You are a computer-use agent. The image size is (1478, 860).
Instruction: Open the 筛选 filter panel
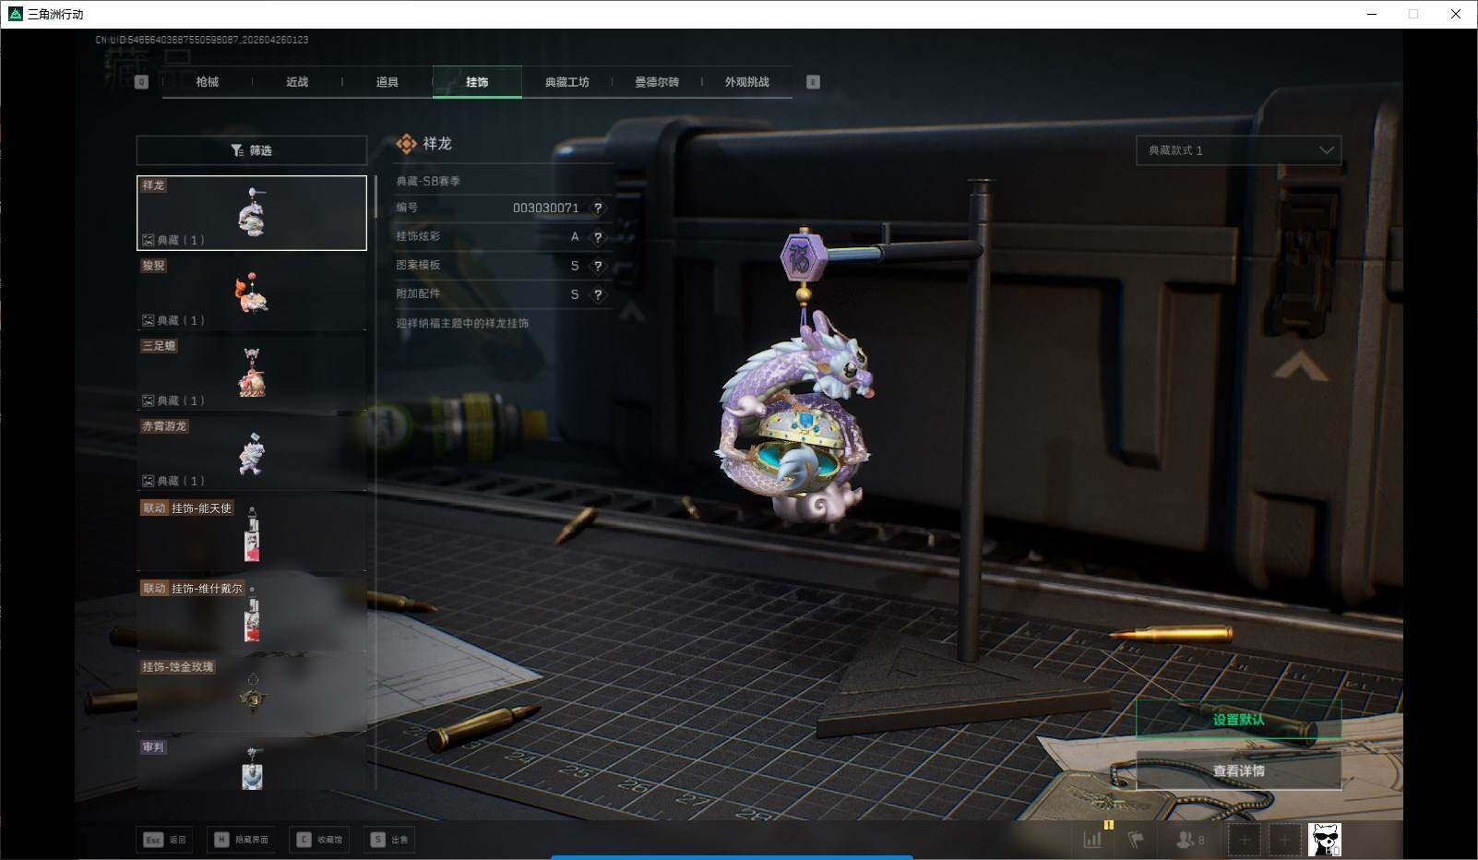pyautogui.click(x=251, y=150)
